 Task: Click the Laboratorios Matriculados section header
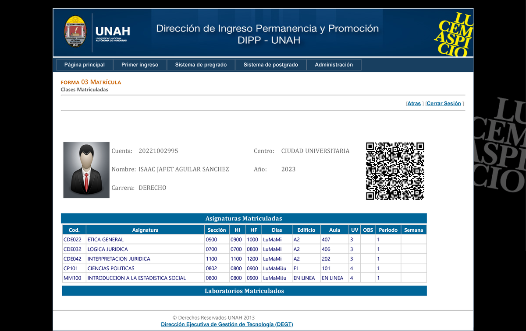(x=244, y=291)
